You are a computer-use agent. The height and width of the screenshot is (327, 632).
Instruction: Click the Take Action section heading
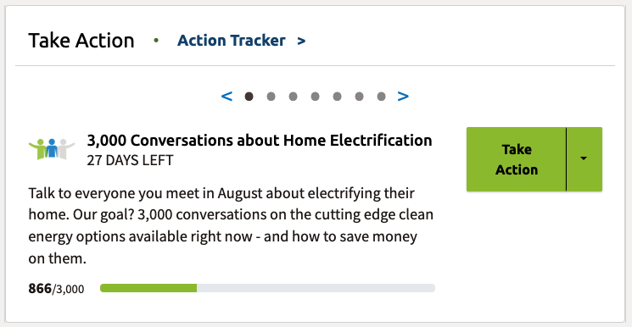tap(81, 41)
